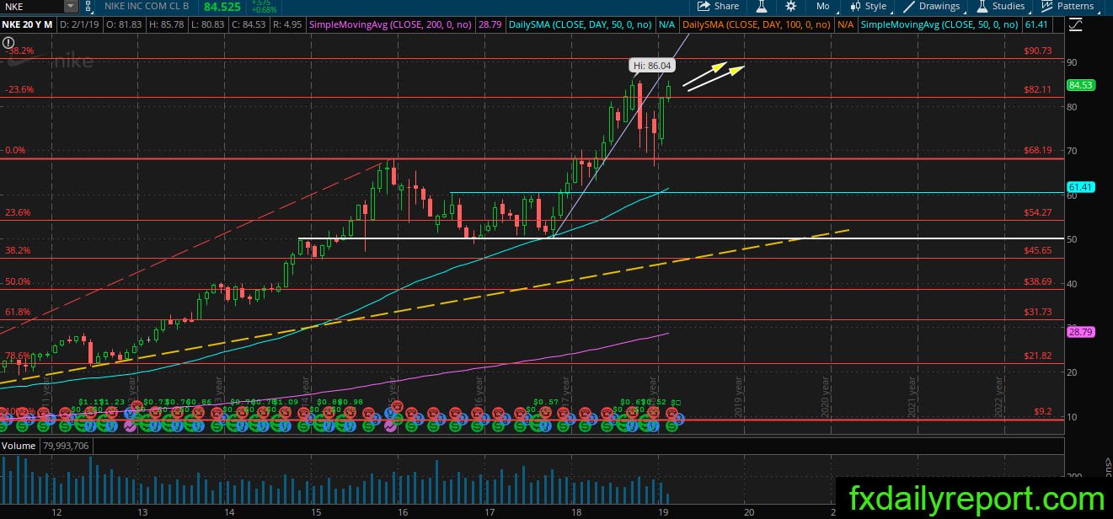Screen dimensions: 1113x519
Task: Open the symbol selector dropdown arrow
Action: (x=70, y=7)
